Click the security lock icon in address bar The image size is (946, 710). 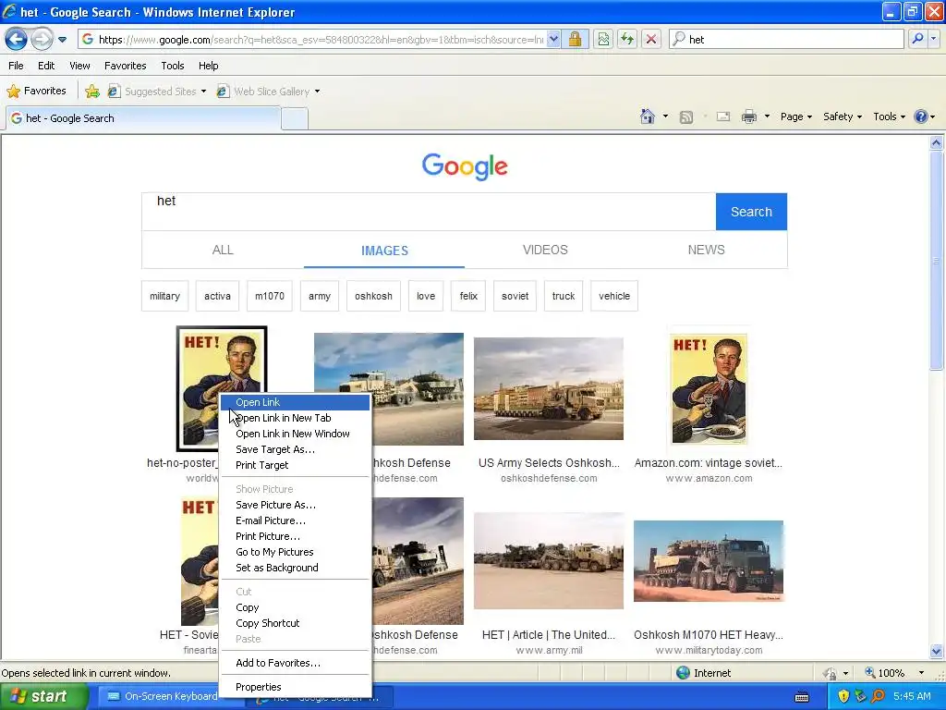click(575, 40)
